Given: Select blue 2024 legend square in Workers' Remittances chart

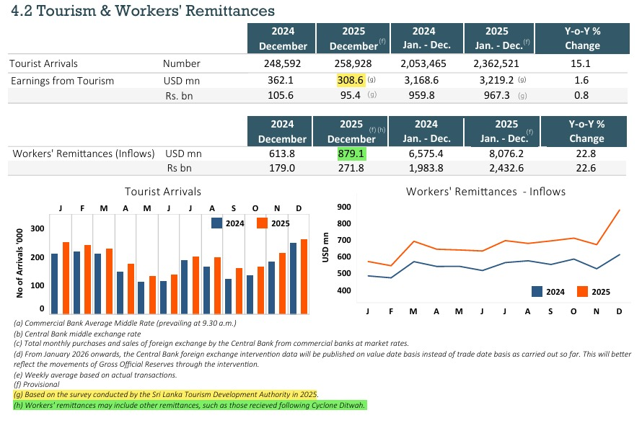Looking at the screenshot, I should pos(537,291).
